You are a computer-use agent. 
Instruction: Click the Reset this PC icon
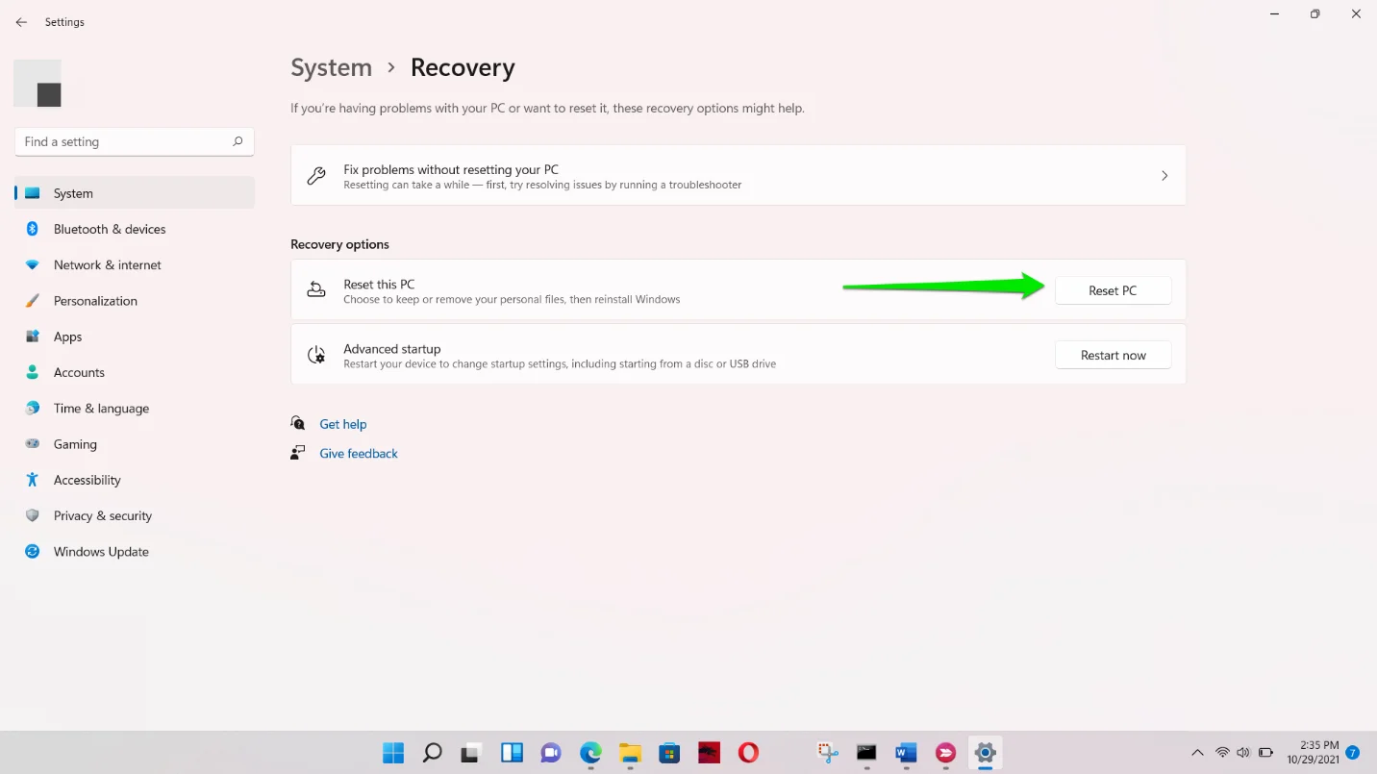click(315, 289)
